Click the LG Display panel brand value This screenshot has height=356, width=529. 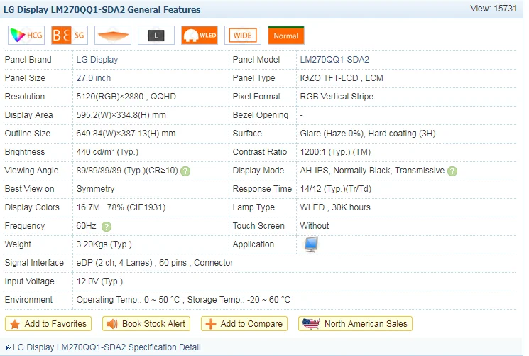97,60
